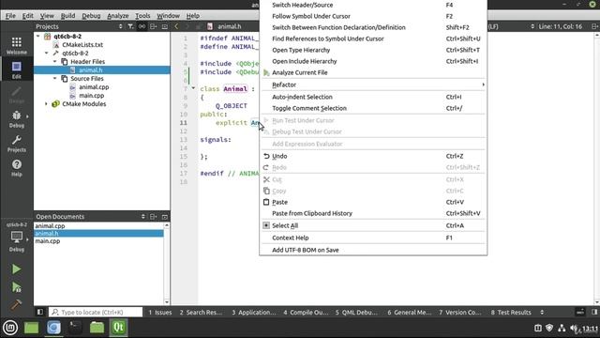Select animal.cpp in project tree
This screenshot has width=600, height=338.
pyautogui.click(x=94, y=87)
